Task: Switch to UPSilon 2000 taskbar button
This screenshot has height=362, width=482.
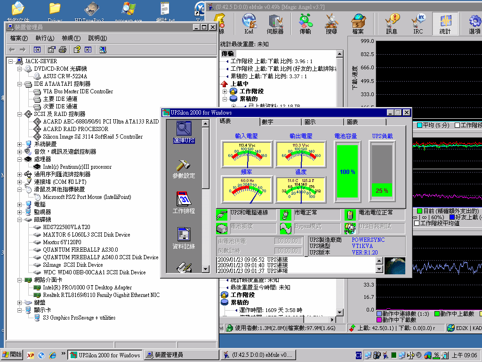Action: coord(105,355)
